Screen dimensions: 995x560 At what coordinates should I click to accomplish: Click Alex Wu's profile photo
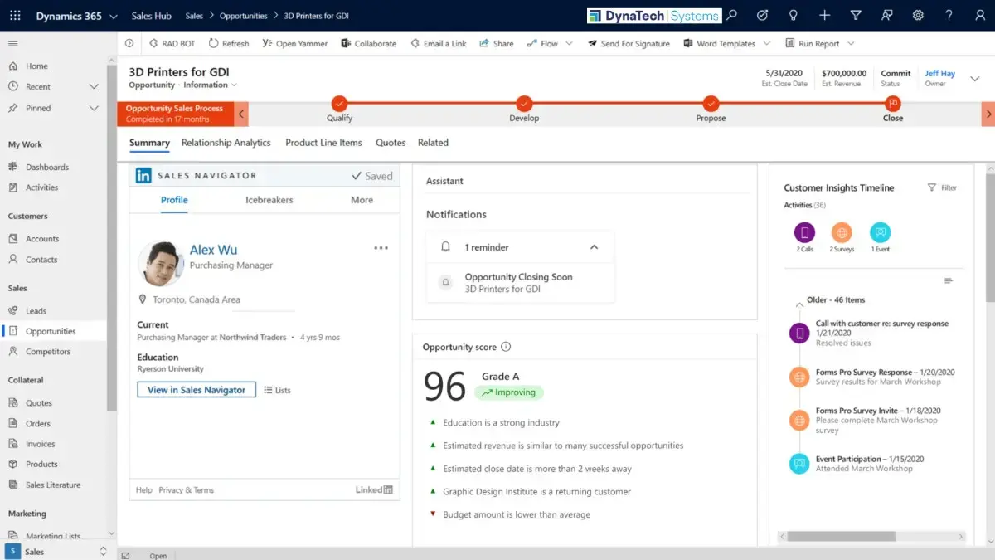click(x=161, y=264)
